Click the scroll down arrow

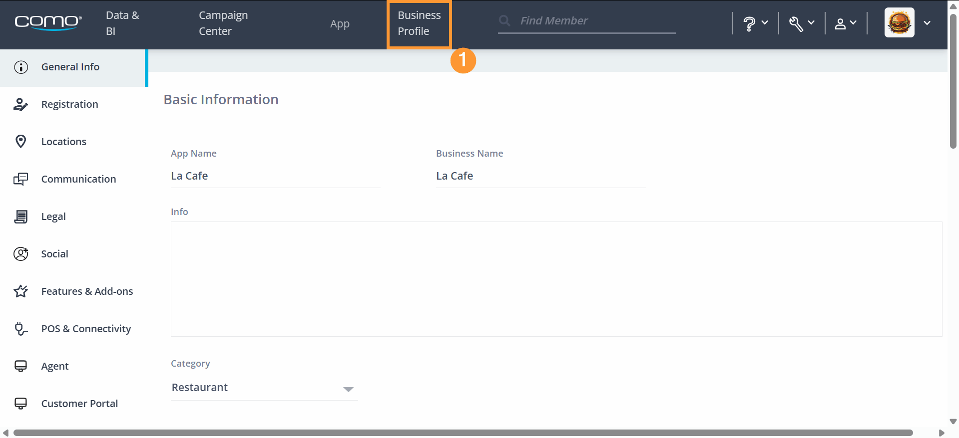tap(953, 422)
